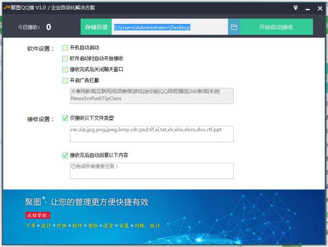
Task: Click the 今日接收 count value 0
Action: tap(49, 27)
